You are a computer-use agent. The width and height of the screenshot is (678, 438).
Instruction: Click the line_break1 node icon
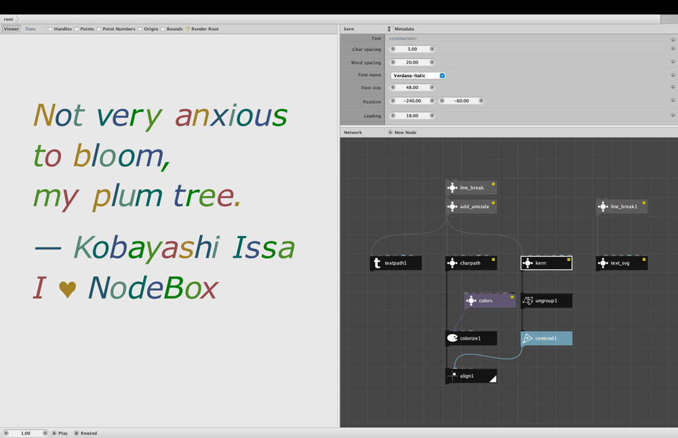(x=603, y=207)
